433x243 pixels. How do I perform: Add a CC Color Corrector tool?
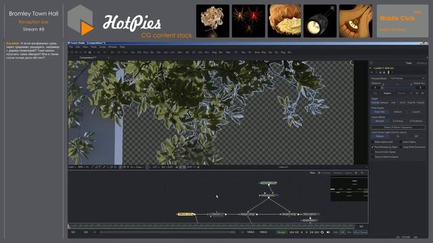coord(194,53)
